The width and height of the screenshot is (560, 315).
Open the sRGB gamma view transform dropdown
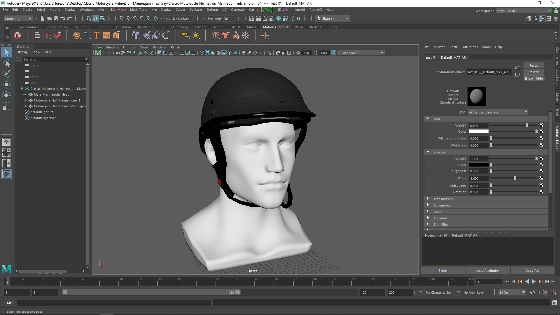(361, 53)
